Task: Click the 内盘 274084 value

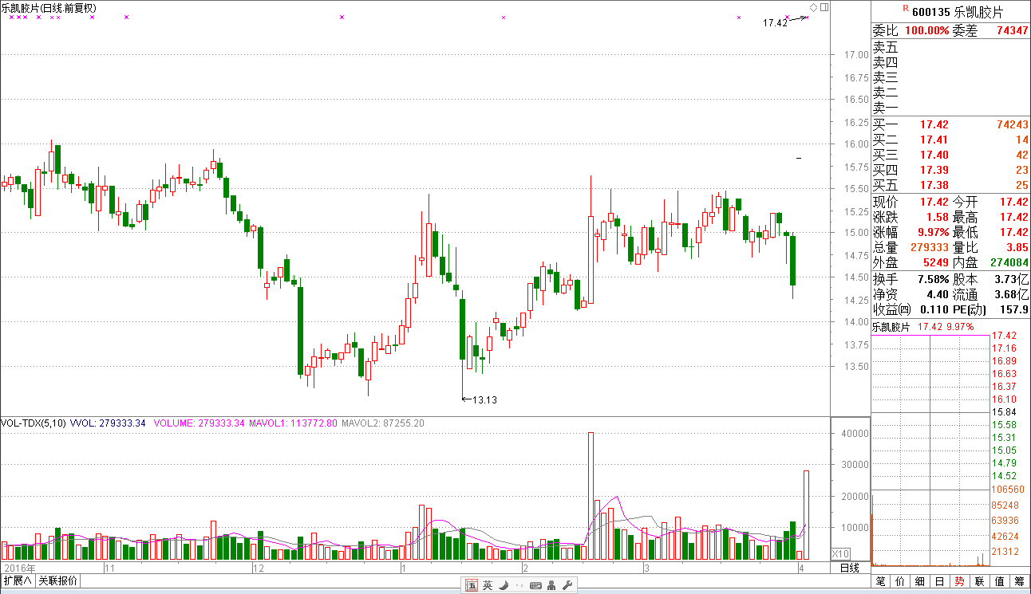Action: click(1009, 262)
